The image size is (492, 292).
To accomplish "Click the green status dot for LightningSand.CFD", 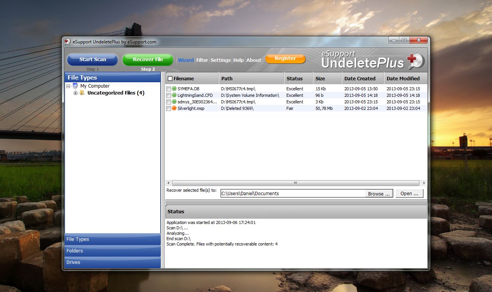I will pos(174,95).
